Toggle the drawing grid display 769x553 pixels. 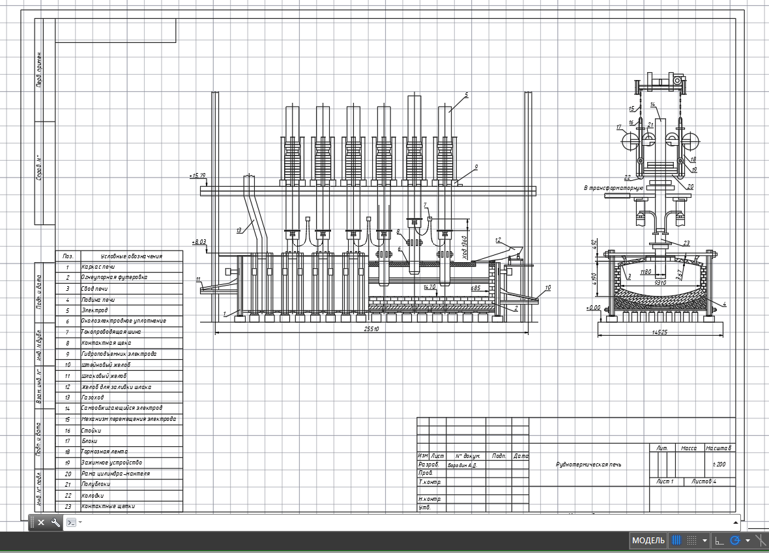676,541
